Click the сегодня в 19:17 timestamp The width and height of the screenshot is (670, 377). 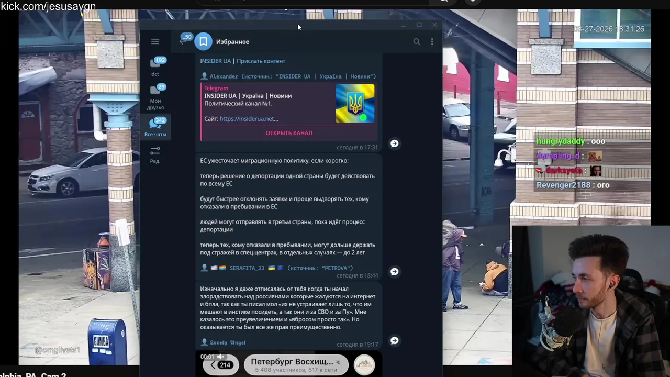tap(357, 345)
